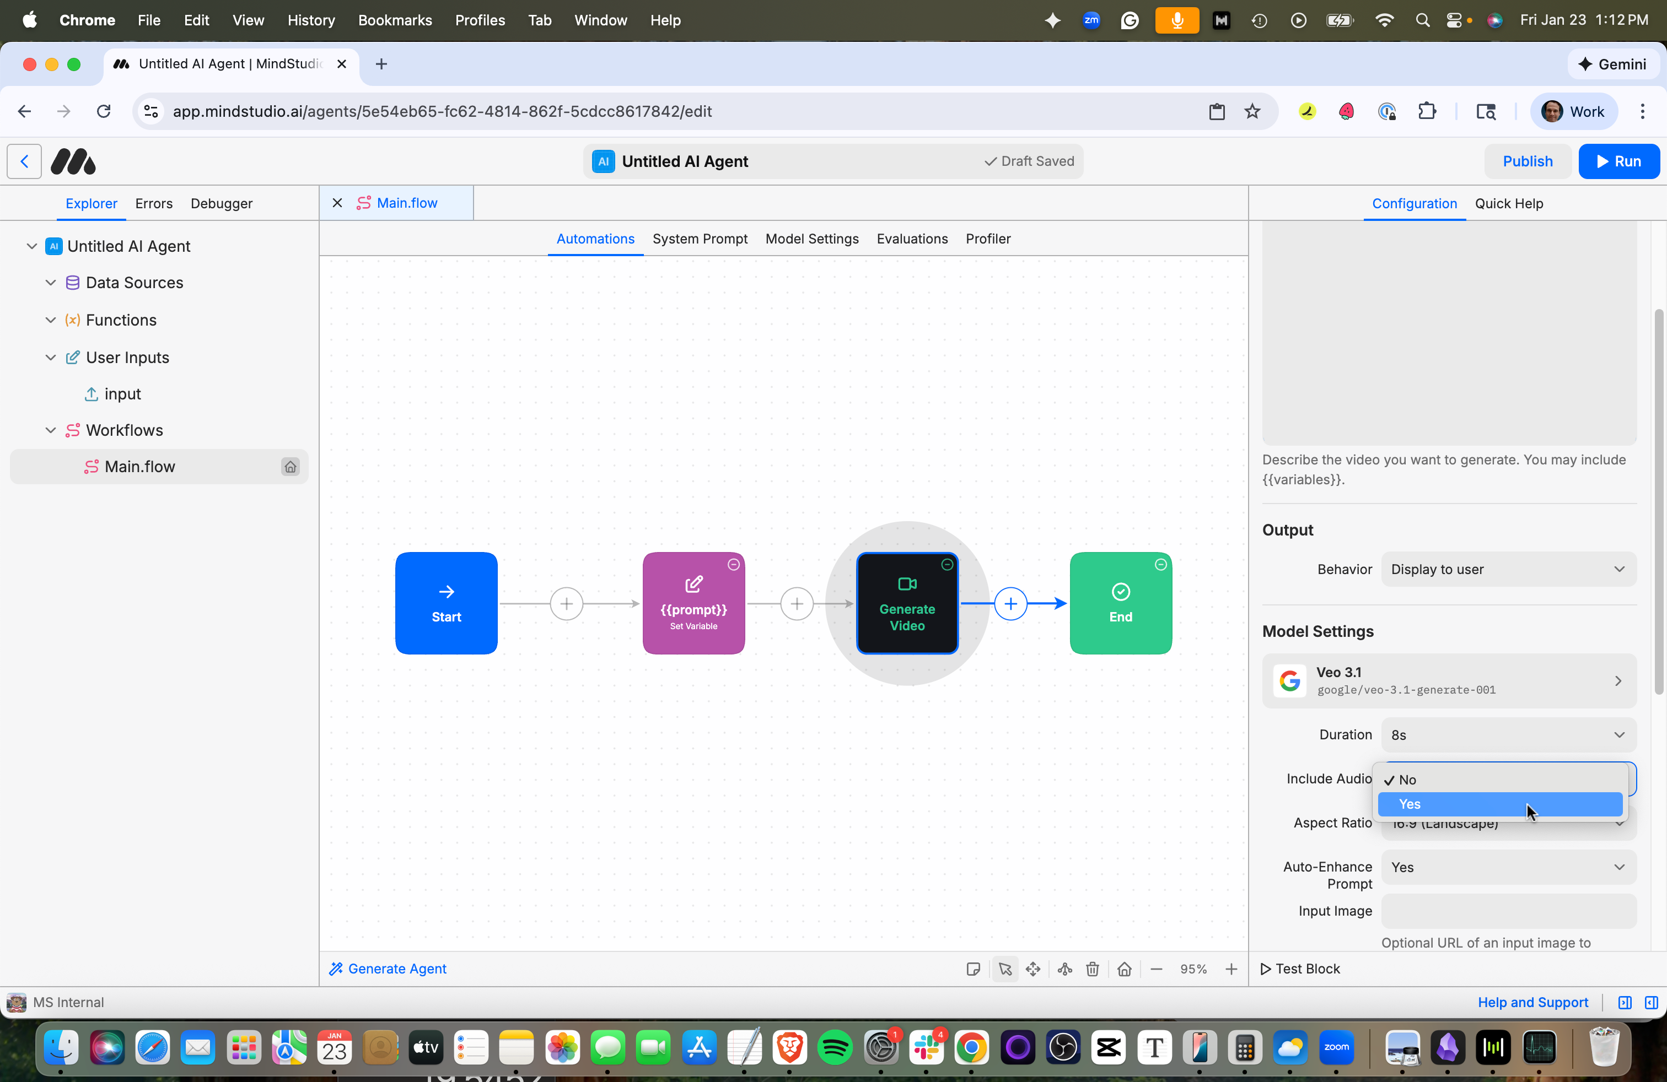Select the connection tool in the canvas toolbar
The width and height of the screenshot is (1667, 1082).
(x=1064, y=969)
